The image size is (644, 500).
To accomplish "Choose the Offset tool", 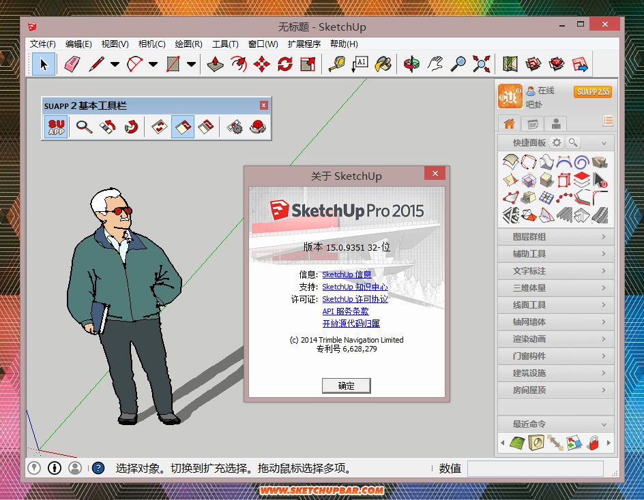I will [239, 64].
